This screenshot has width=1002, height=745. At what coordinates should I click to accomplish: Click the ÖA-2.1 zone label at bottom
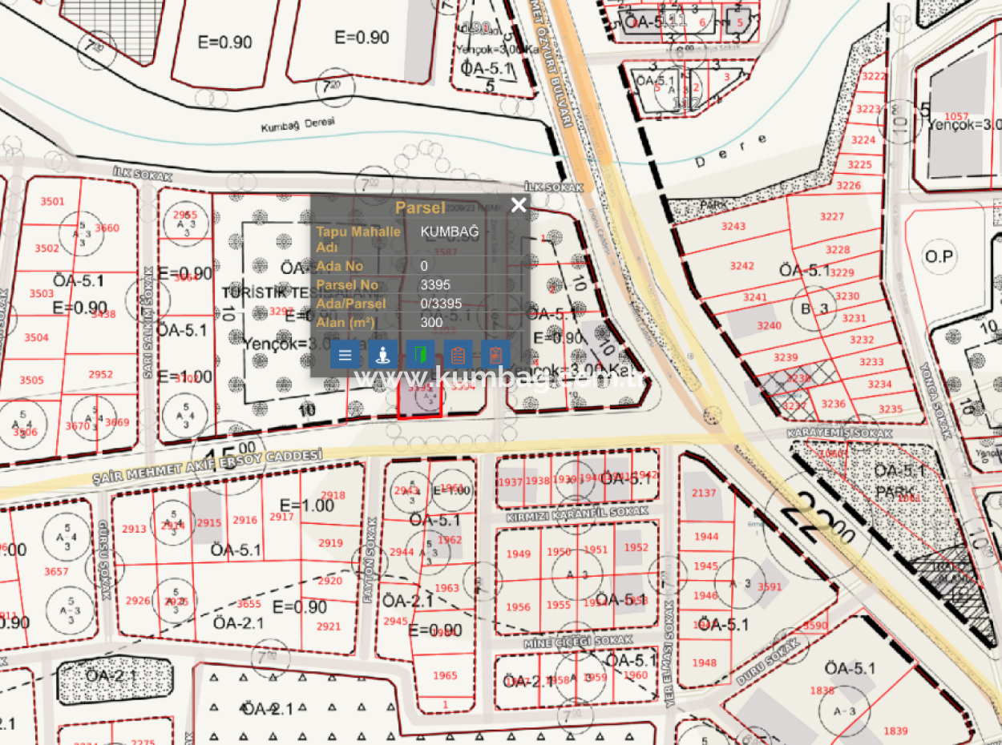269,709
